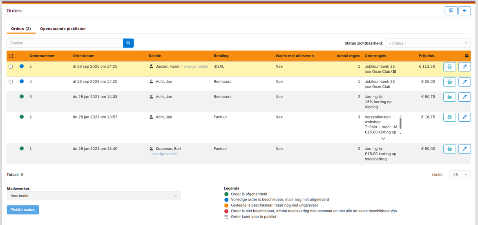This screenshot has height=225, width=478.
Task: Click the Picklist maken button
Action: coord(23,210)
